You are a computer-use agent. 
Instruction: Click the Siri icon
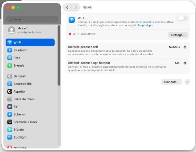click(x=10, y=107)
